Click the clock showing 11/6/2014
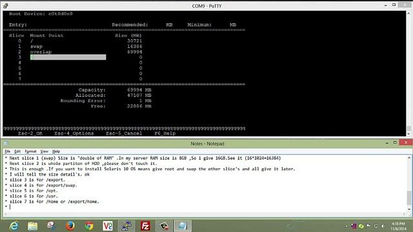The height and width of the screenshot is (232, 413). pyautogui.click(x=398, y=226)
